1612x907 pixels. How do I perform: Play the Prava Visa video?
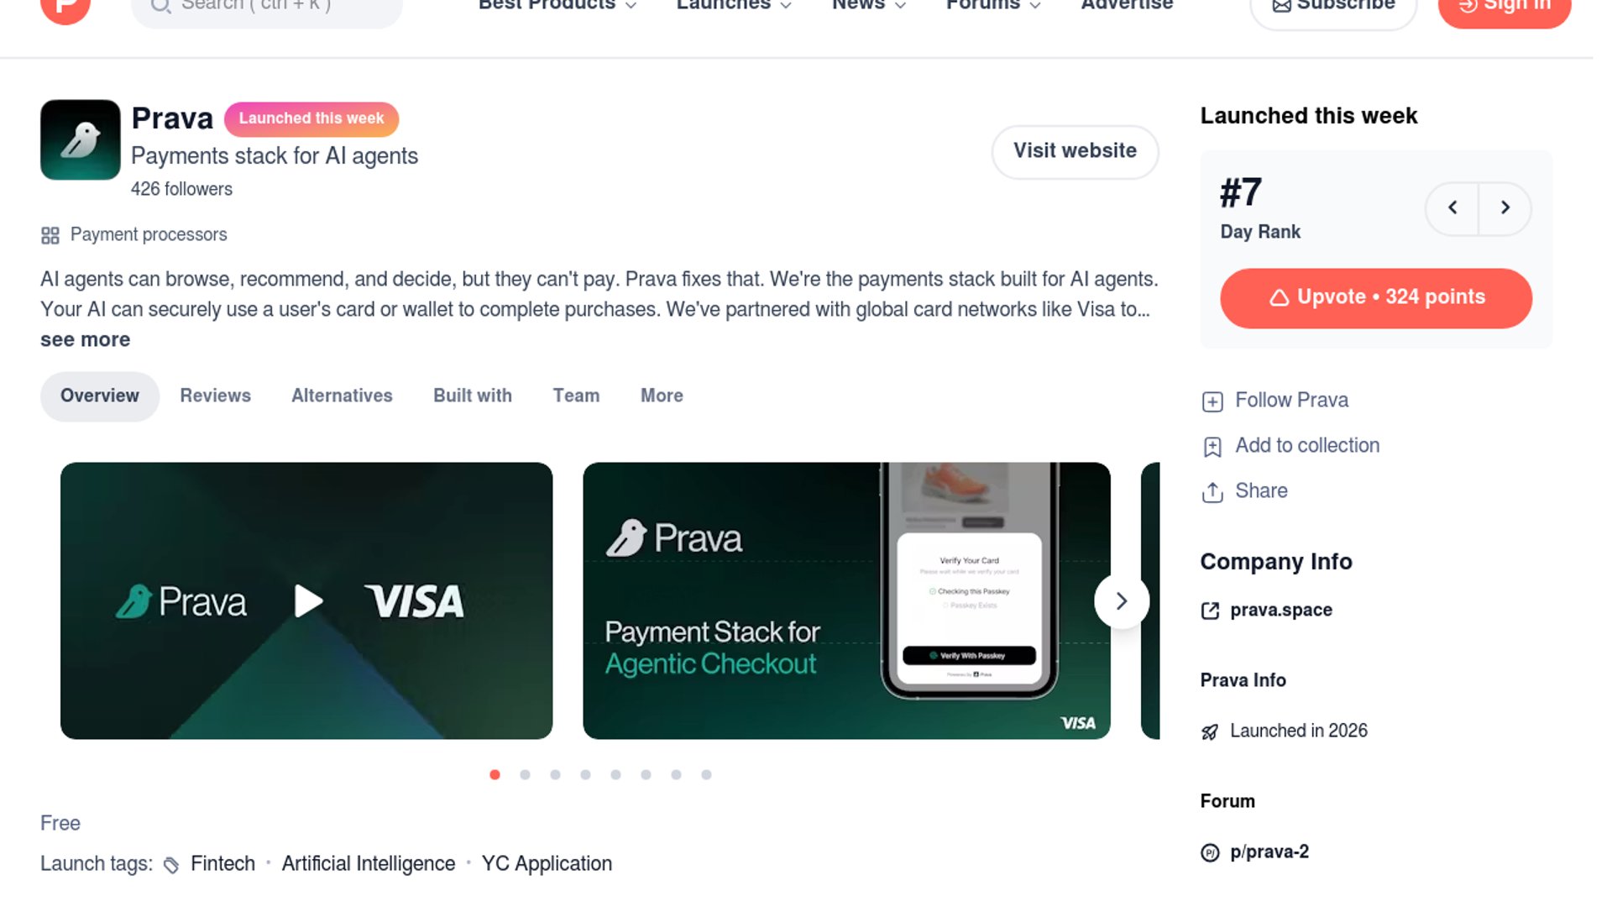[x=308, y=600]
